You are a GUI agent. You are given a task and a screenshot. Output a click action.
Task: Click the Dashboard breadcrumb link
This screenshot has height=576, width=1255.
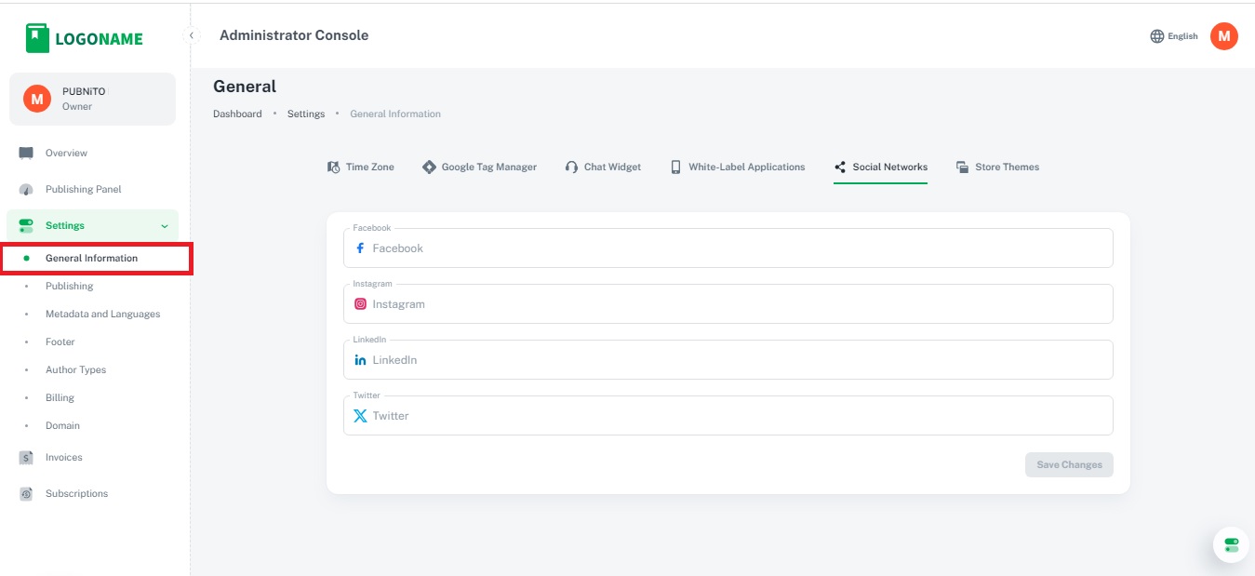point(237,114)
